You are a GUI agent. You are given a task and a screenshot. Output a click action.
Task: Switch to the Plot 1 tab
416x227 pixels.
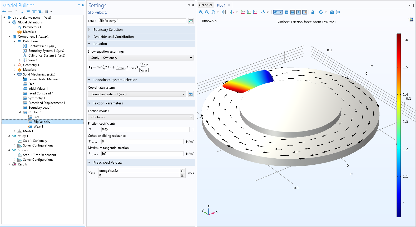(221, 5)
